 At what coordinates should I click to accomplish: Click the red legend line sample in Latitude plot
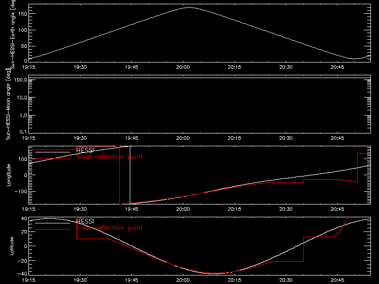[x=53, y=229]
